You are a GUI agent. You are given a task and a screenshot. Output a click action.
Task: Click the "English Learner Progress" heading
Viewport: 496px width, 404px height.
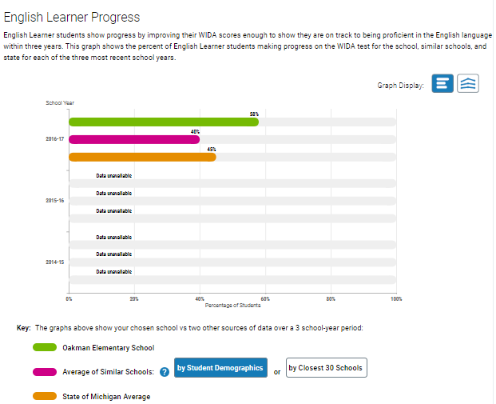(x=72, y=17)
